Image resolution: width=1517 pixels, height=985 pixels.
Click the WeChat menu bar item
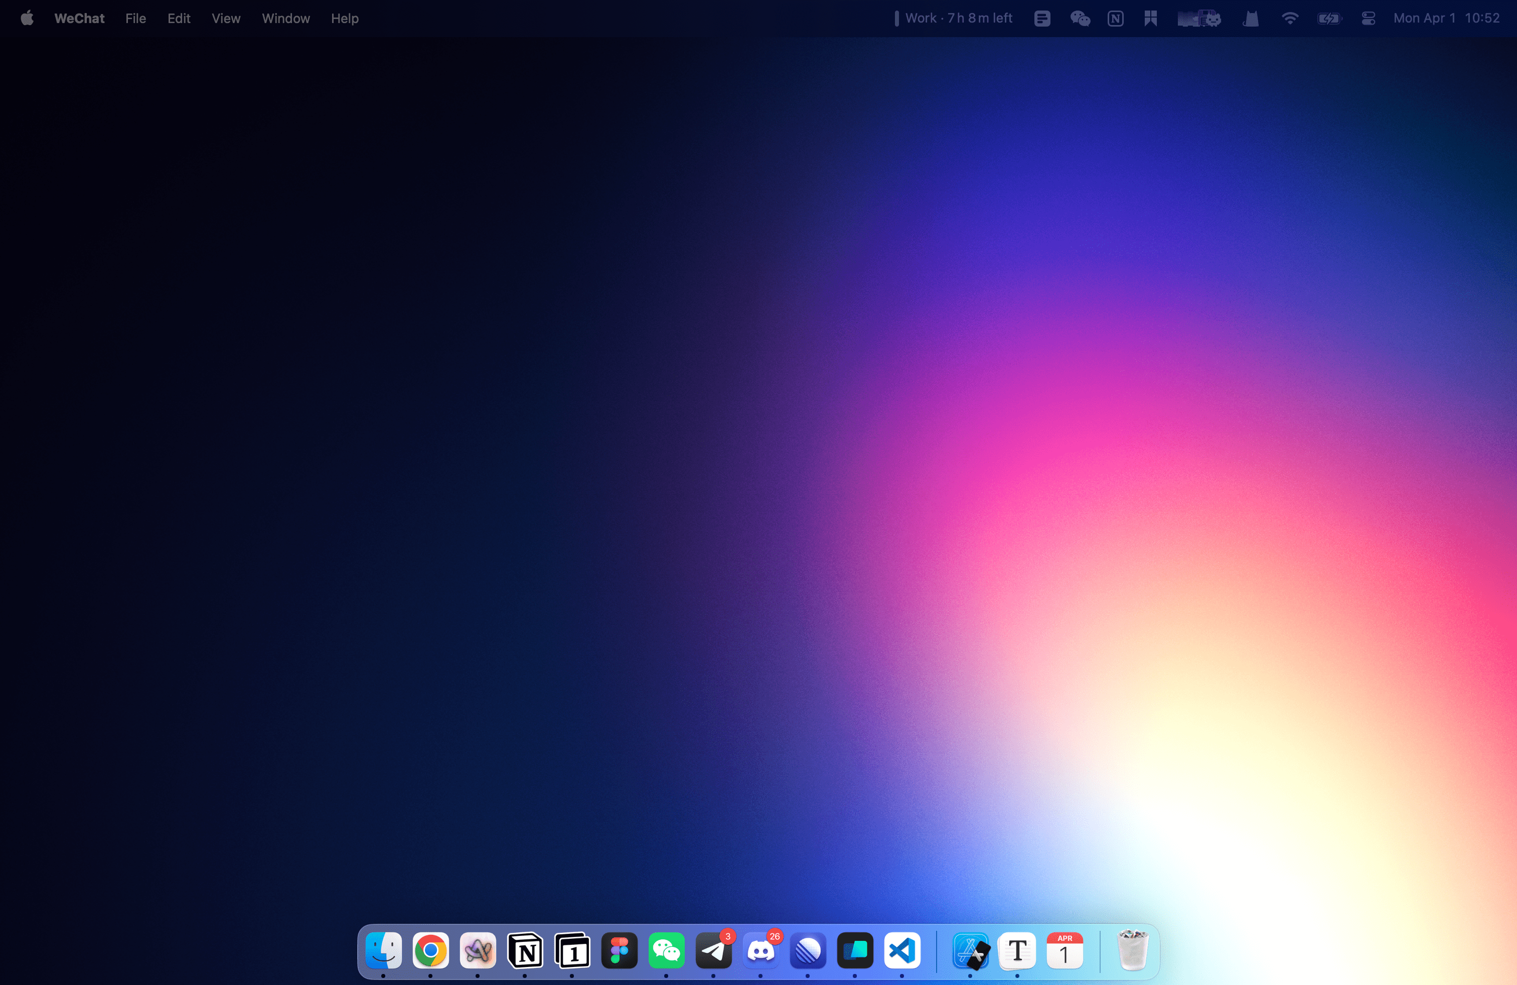click(x=77, y=18)
